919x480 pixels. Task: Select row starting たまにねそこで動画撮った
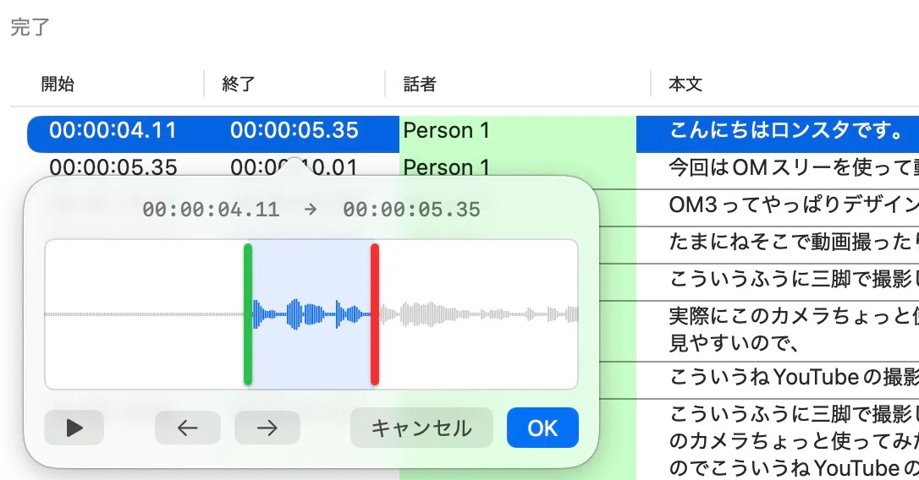click(794, 242)
